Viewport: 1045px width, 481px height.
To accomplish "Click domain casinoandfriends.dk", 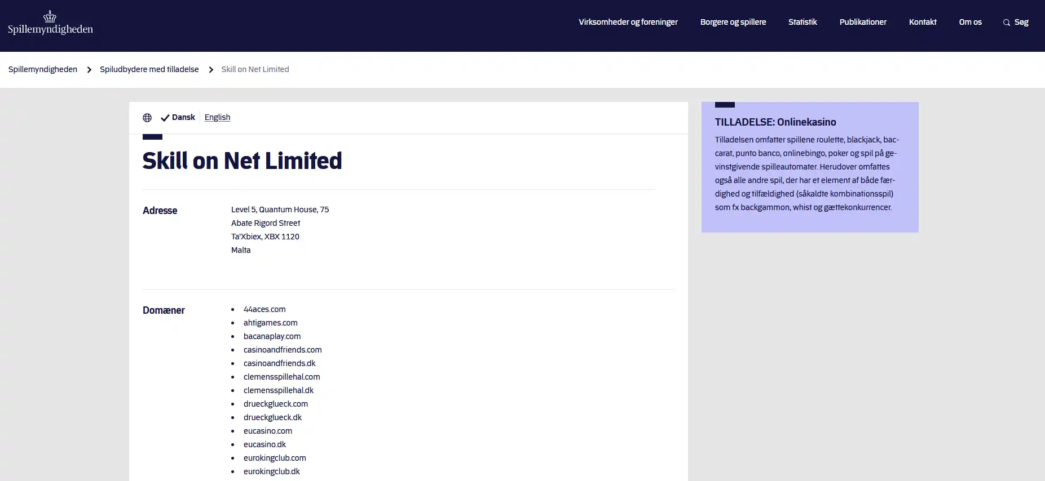I will click(279, 363).
